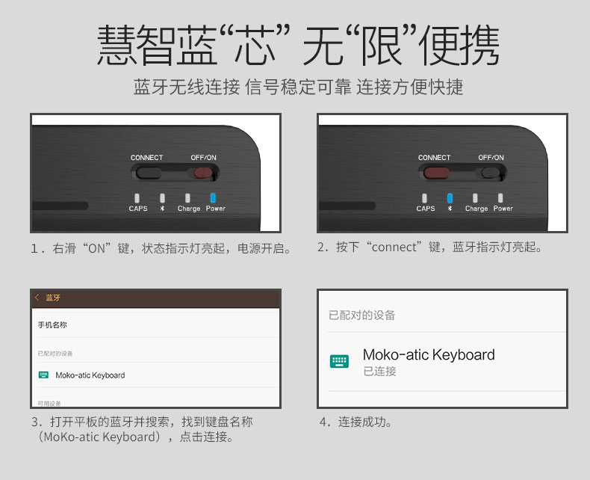Screen dimensions: 590x480
Task: Click the OFF/ON label in step 2 image
Action: coord(491,158)
